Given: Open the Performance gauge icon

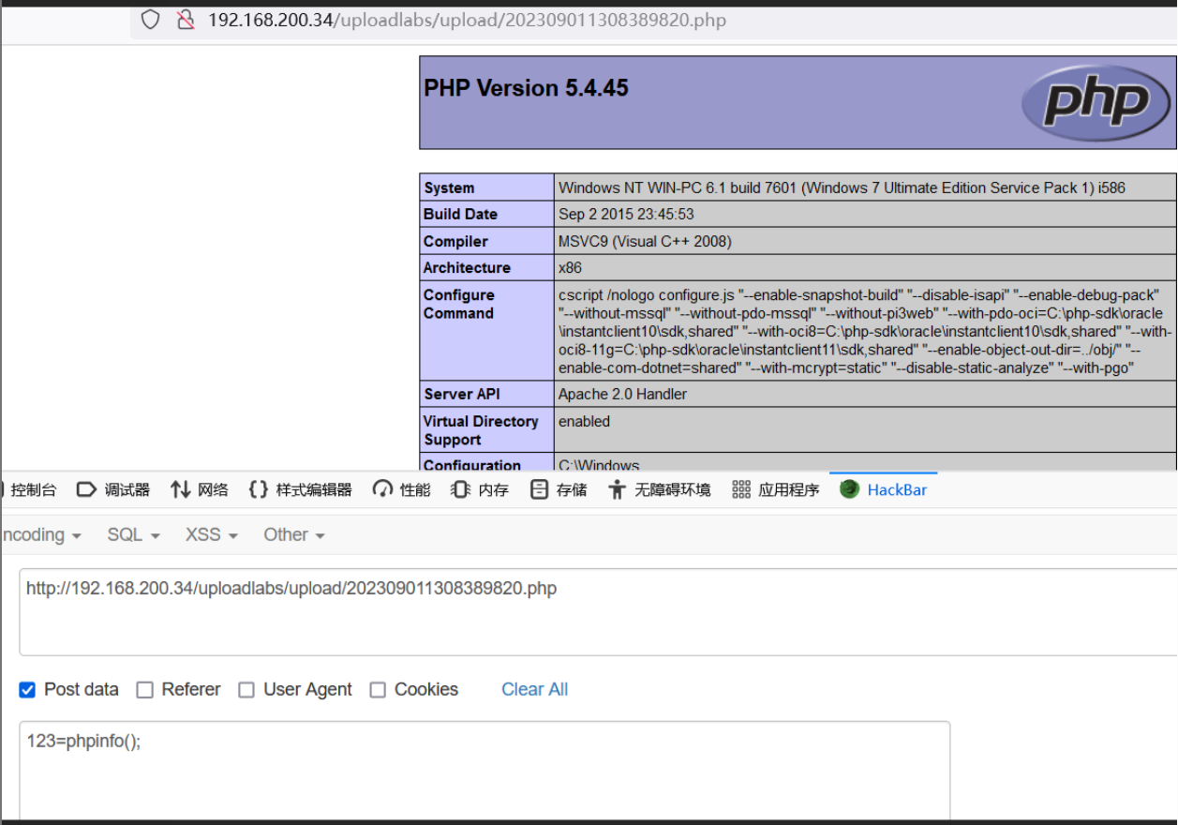Looking at the screenshot, I should [x=382, y=489].
